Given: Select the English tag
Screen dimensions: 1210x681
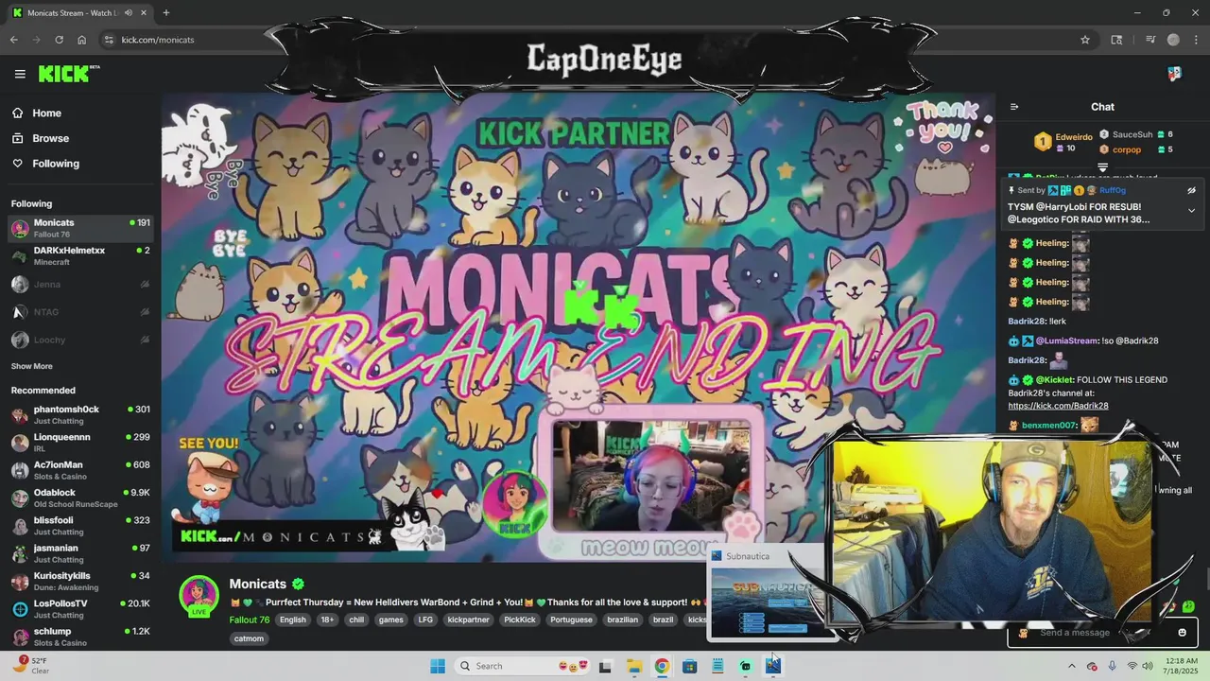Looking at the screenshot, I should click(293, 620).
